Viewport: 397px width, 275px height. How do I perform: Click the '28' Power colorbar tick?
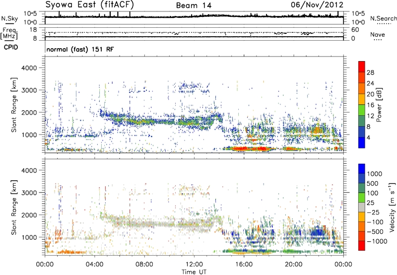(x=370, y=72)
